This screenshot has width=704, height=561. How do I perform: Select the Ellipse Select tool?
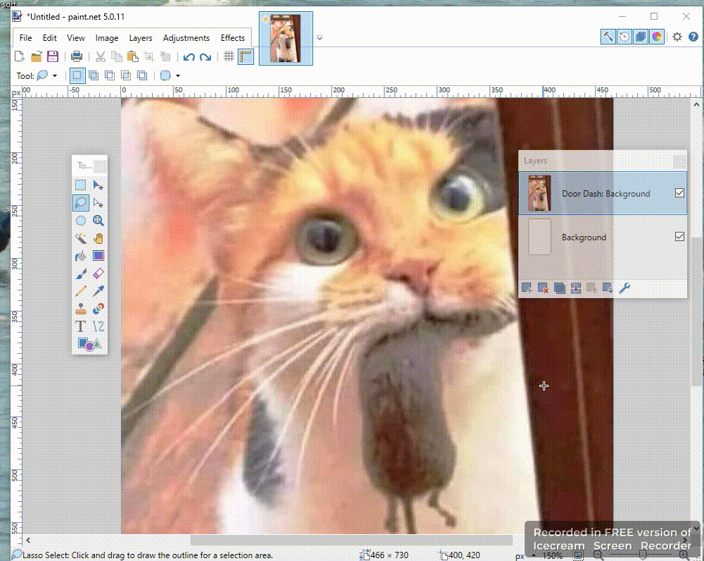[x=80, y=221]
